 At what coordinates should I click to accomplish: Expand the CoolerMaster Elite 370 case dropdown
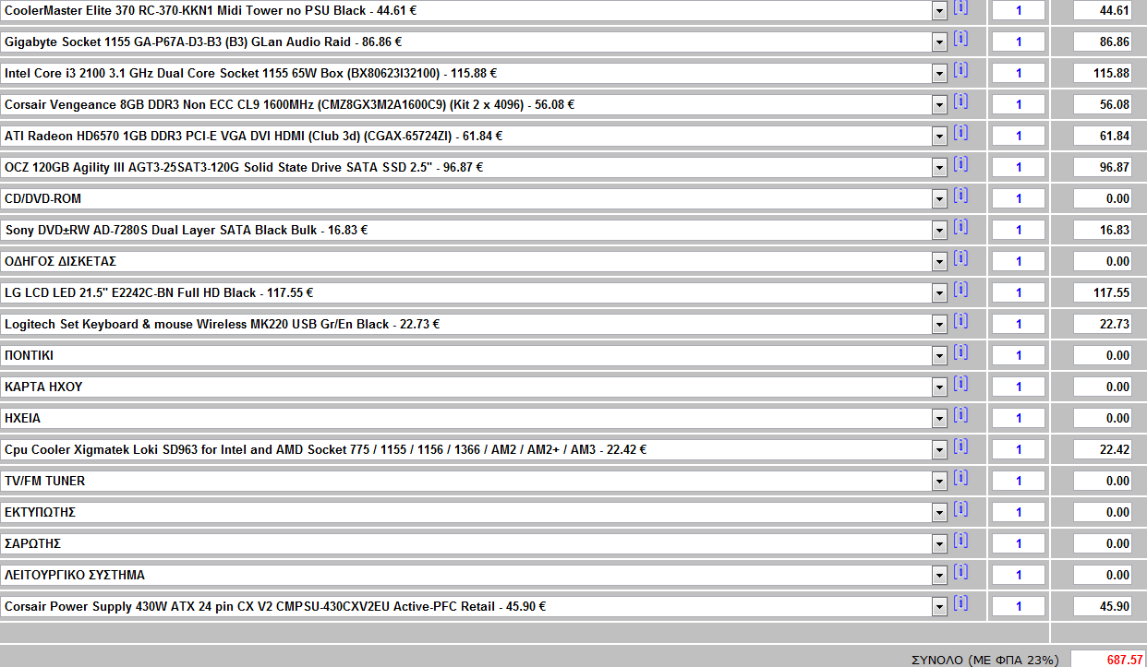click(x=940, y=11)
